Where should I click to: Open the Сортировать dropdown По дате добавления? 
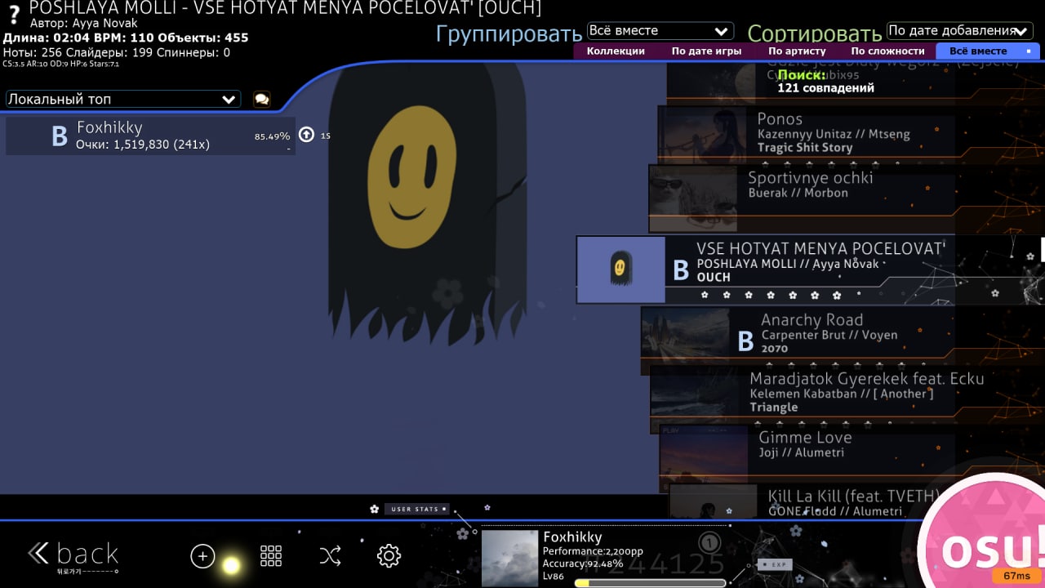(959, 31)
